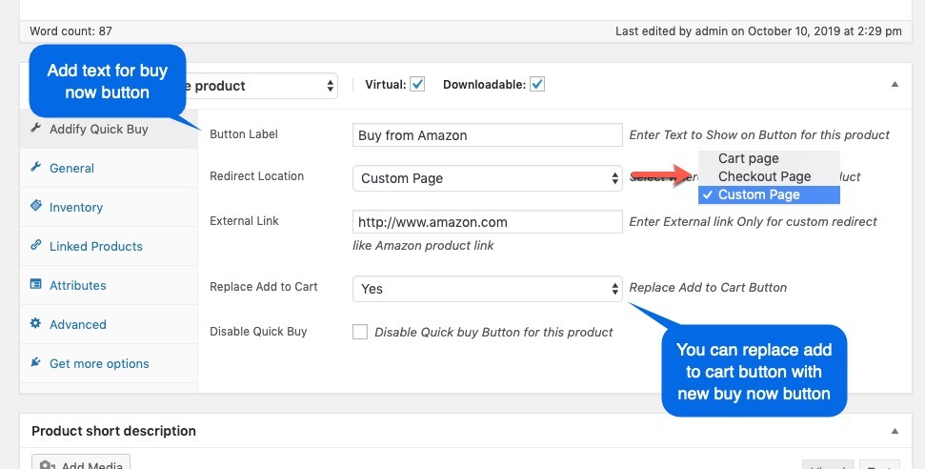Choose Cart page option in the list
This screenshot has height=469, width=925.
tap(748, 158)
